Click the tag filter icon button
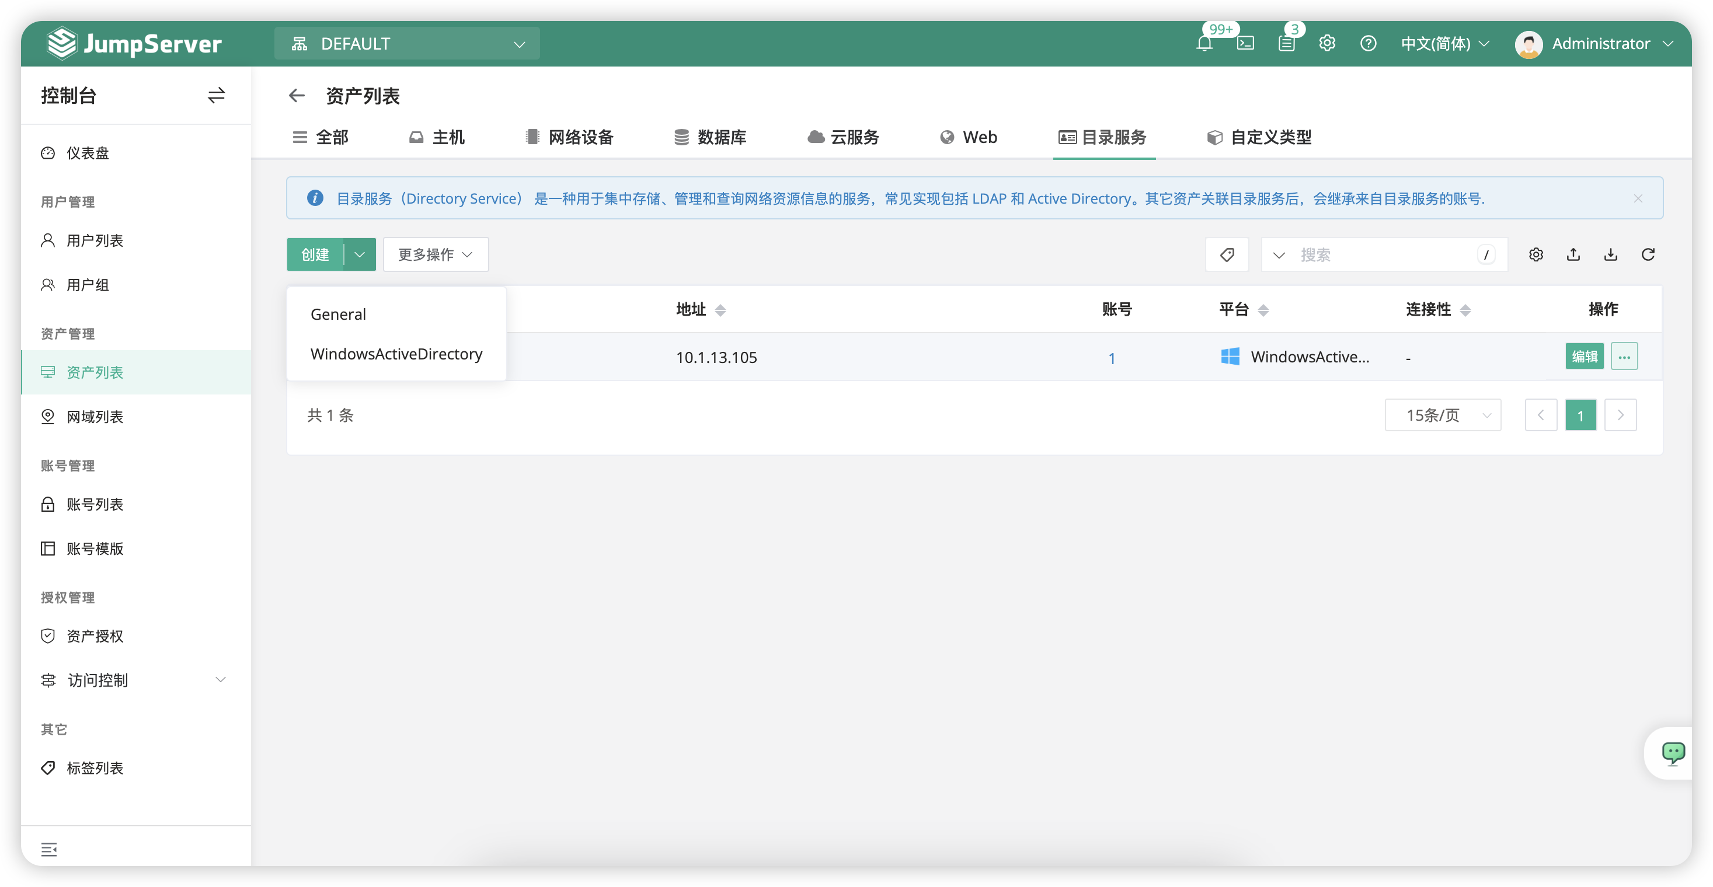The image size is (1713, 887). coord(1227,254)
